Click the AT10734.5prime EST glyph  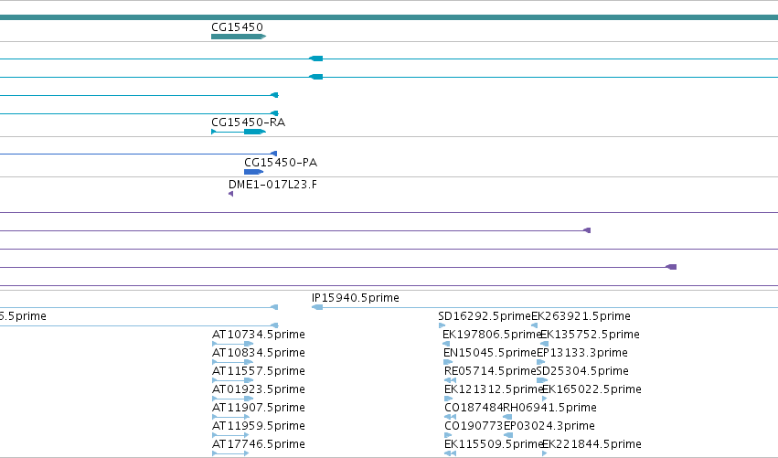pos(233,344)
